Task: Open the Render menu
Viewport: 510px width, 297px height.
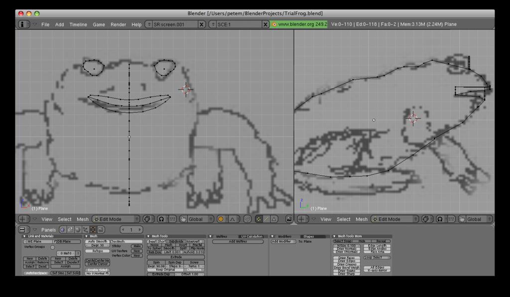Action: 119,24
